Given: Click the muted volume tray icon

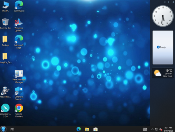Looking at the screenshot, I should (x=161, y=129).
